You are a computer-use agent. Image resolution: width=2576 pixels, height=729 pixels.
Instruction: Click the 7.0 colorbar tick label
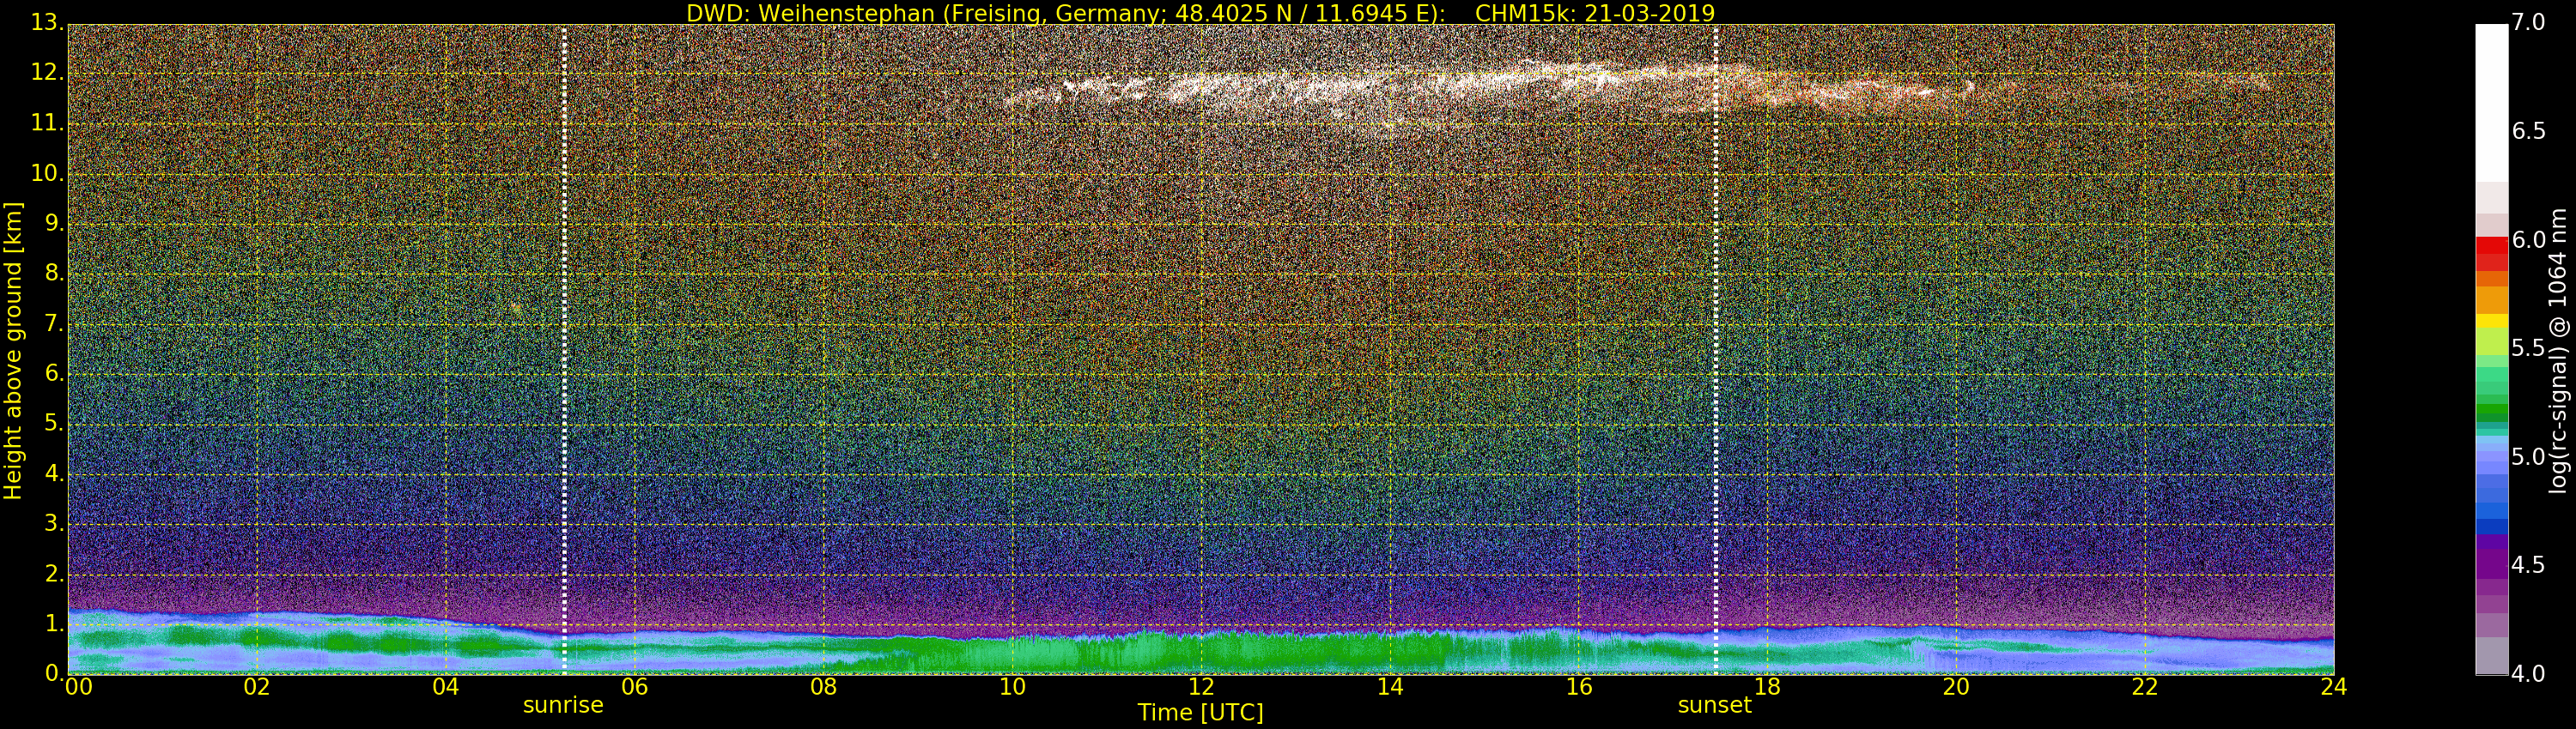click(x=2529, y=22)
